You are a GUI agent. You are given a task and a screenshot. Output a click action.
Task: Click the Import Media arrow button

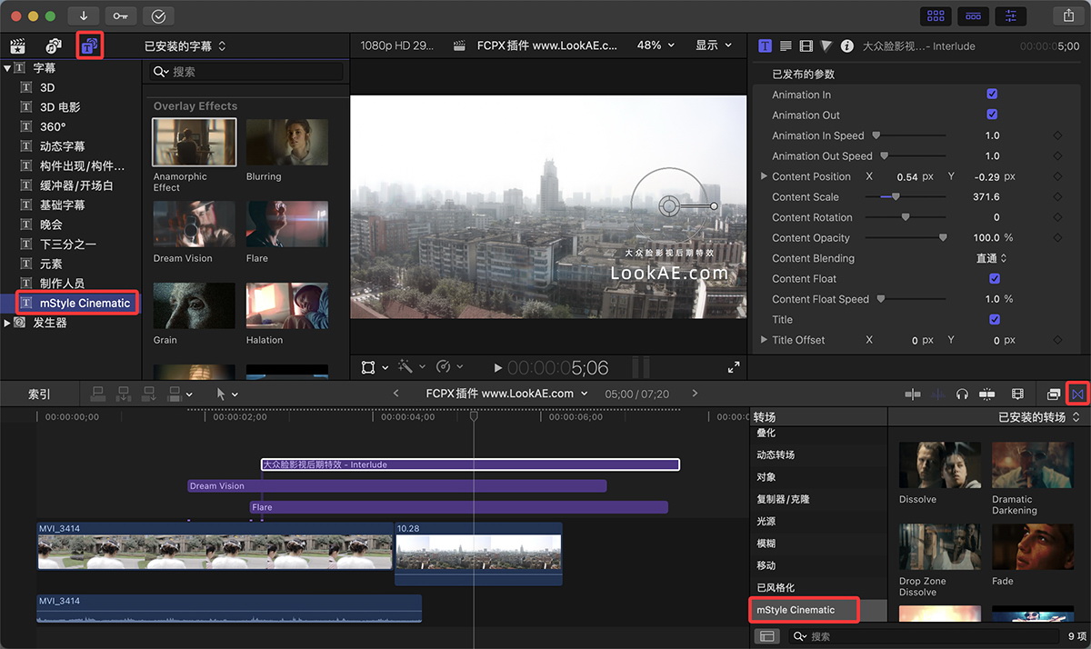tap(84, 15)
